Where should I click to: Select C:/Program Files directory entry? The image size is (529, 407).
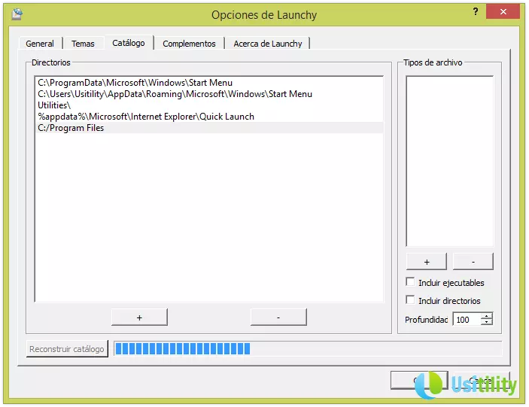[x=71, y=128]
